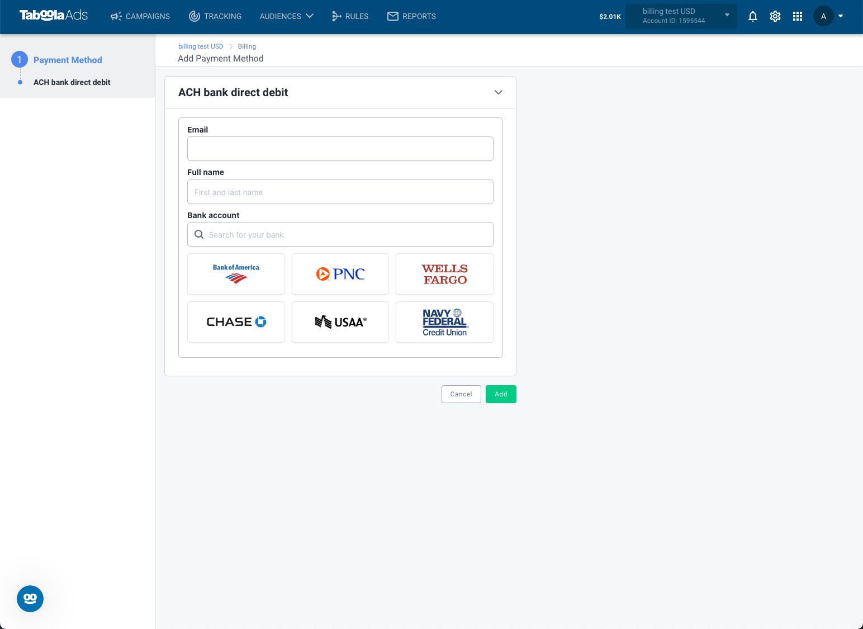The width and height of the screenshot is (863, 629).
Task: Click the Cancel button
Action: coord(461,394)
